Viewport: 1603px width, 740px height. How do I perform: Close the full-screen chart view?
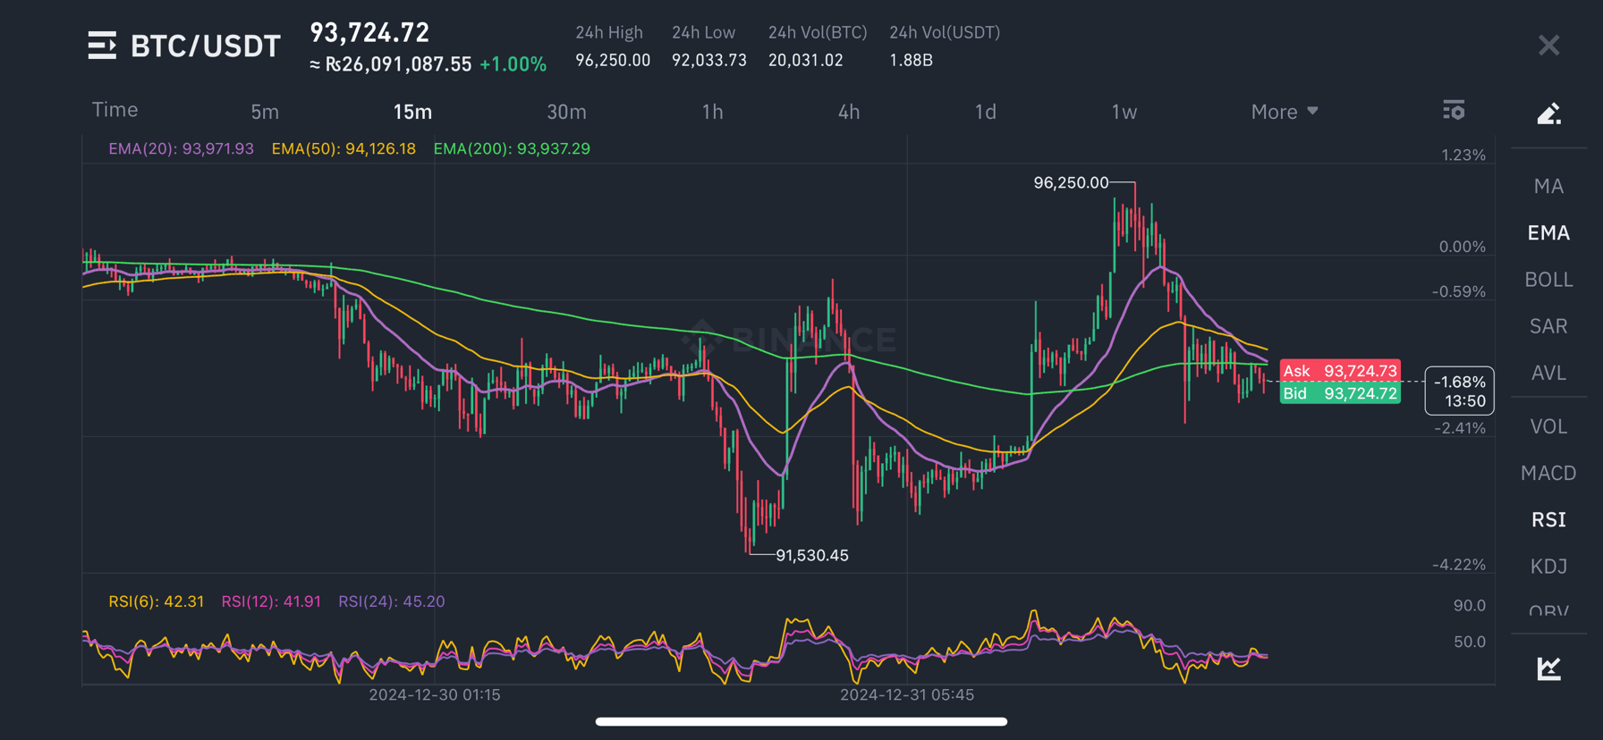[1548, 46]
